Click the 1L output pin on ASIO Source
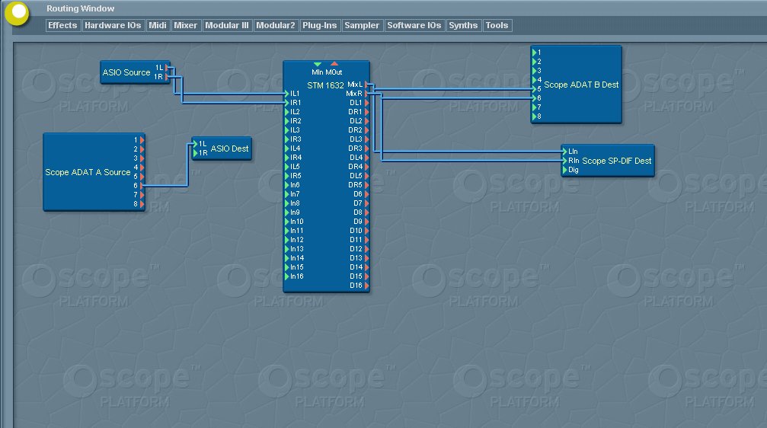767x428 pixels. pyautogui.click(x=168, y=68)
